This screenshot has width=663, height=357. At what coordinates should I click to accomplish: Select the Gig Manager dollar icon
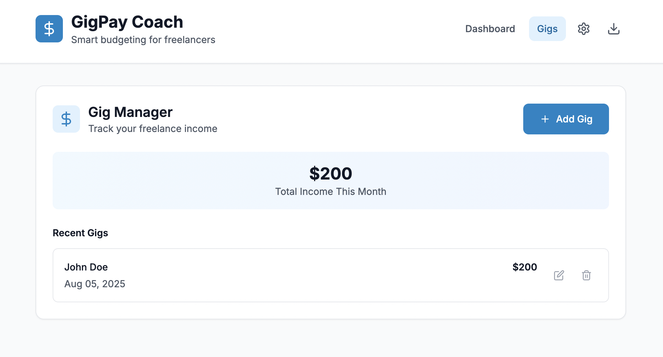pos(66,119)
